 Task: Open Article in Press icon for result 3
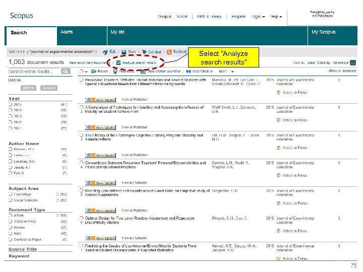point(278,148)
